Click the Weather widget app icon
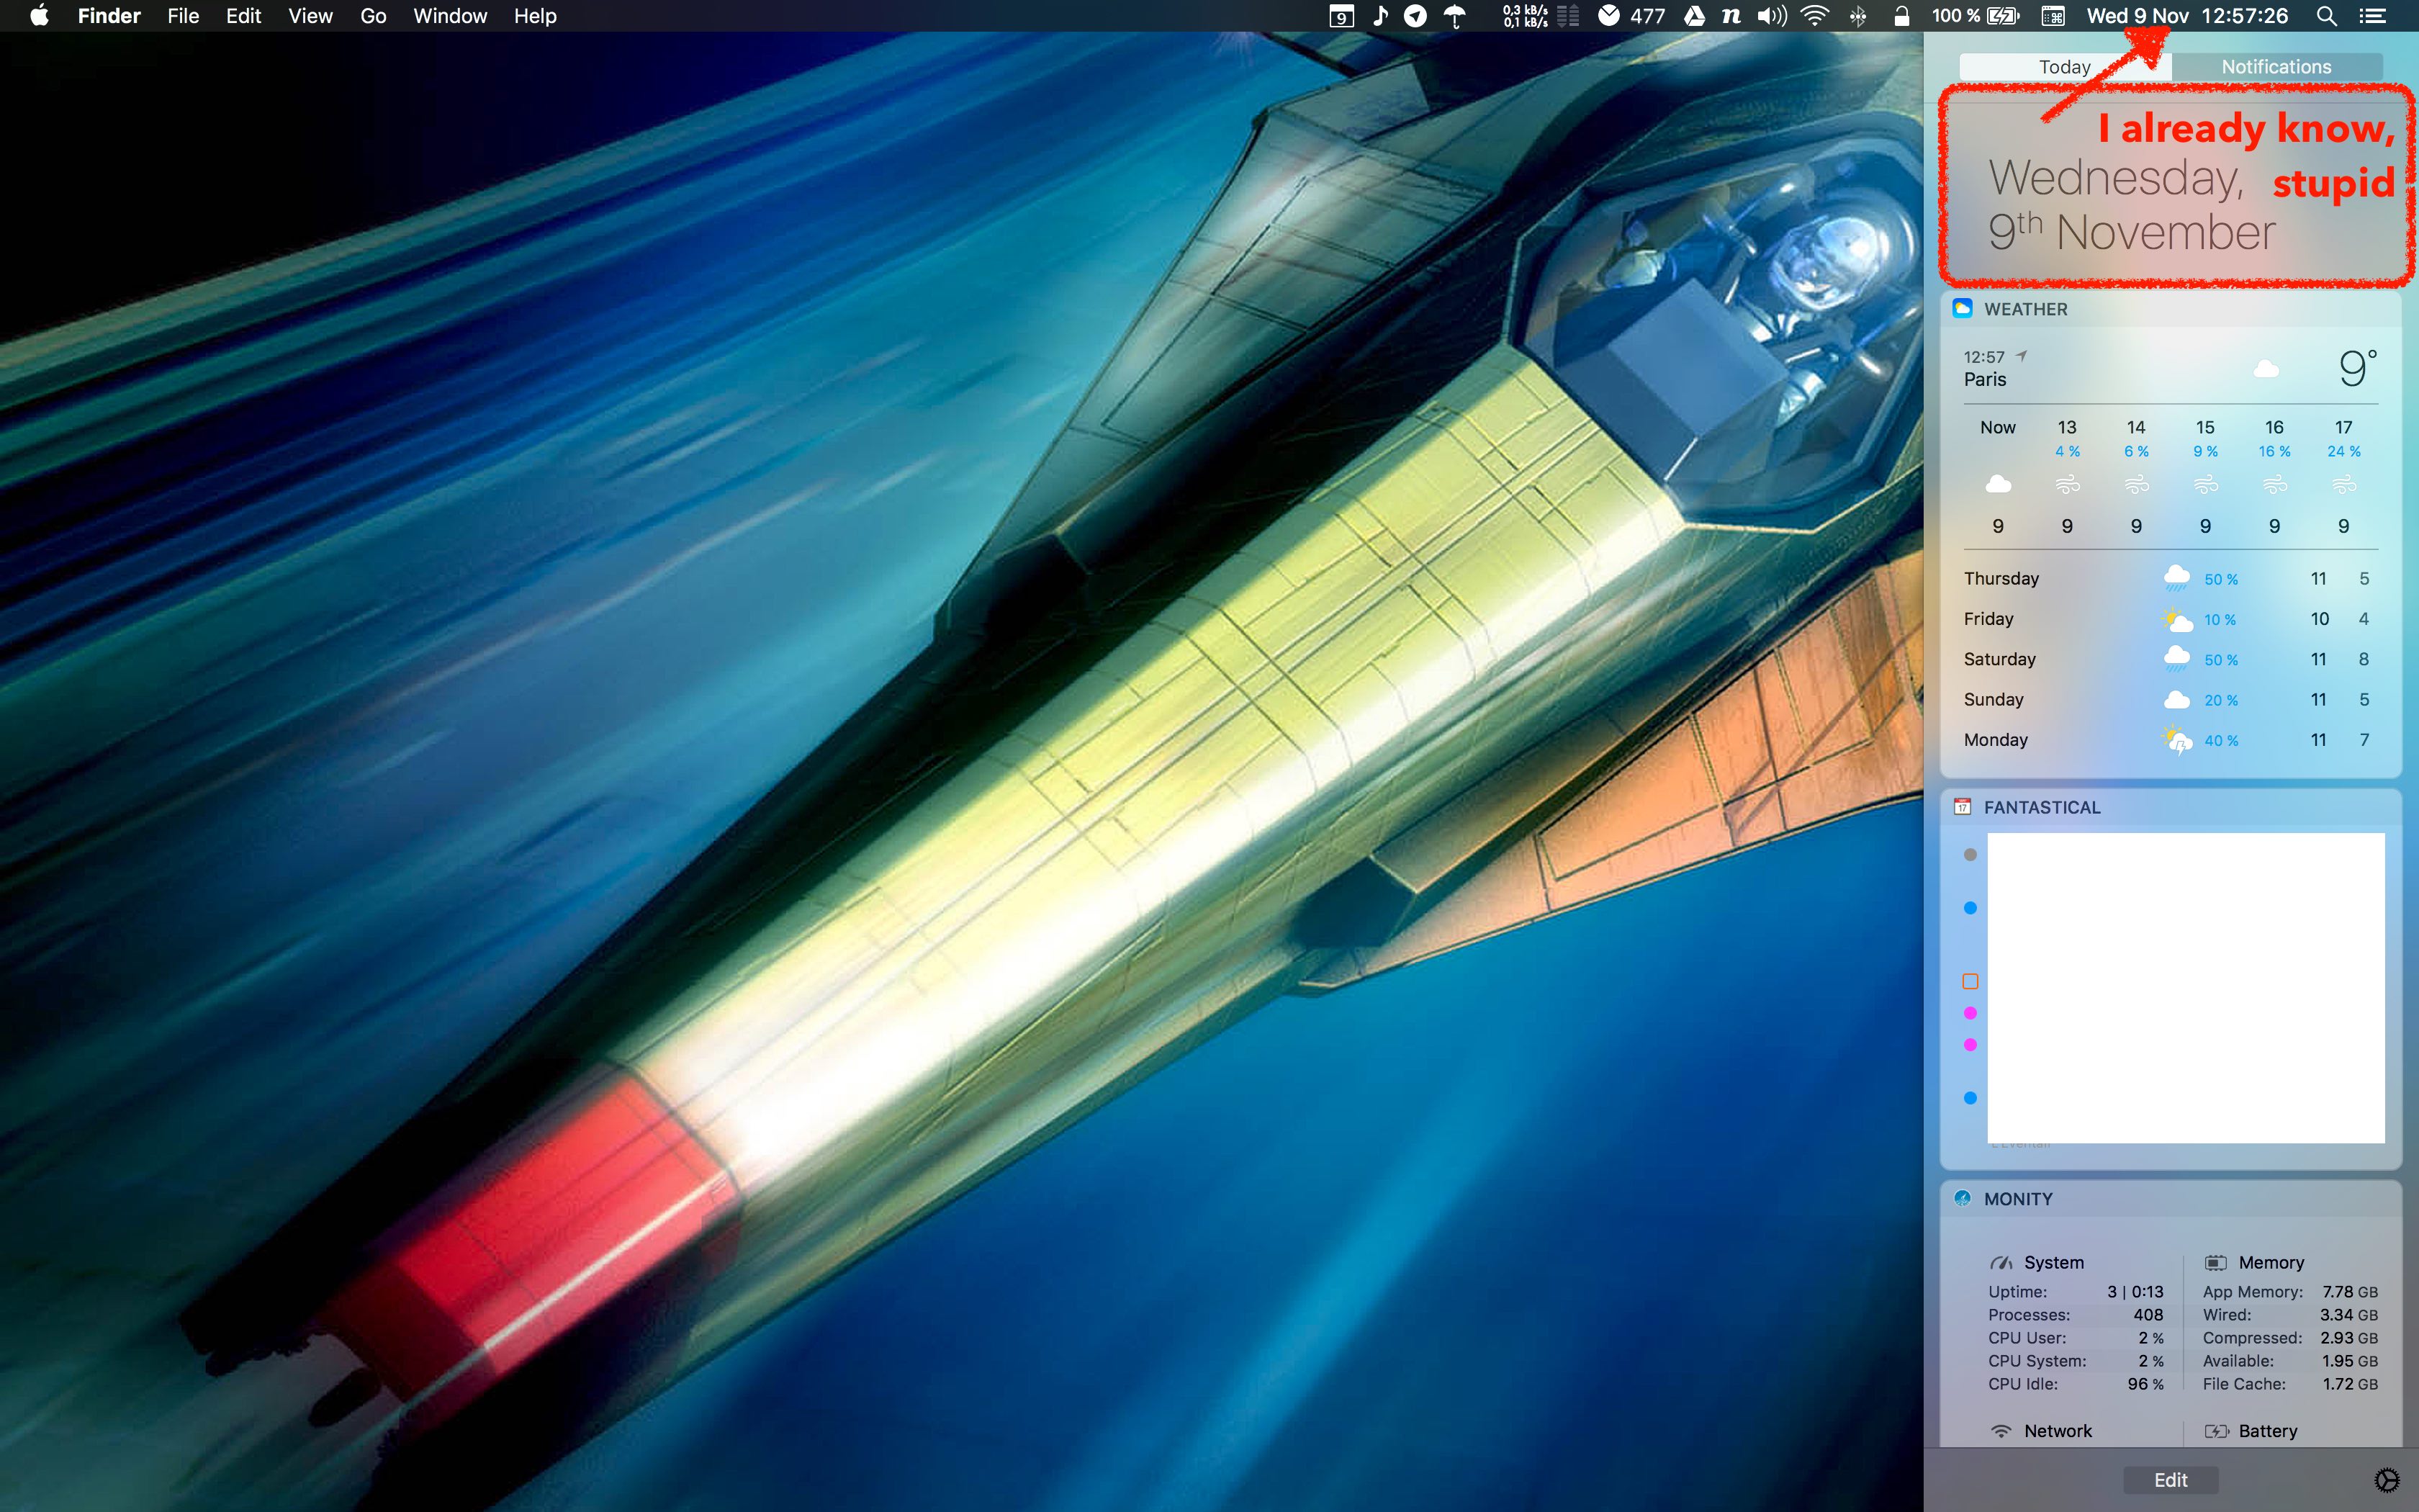 click(x=1962, y=308)
